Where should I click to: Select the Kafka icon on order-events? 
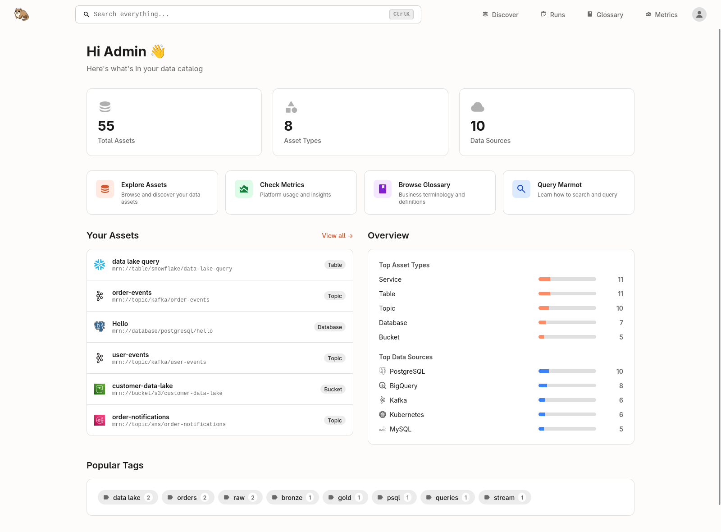pyautogui.click(x=99, y=296)
